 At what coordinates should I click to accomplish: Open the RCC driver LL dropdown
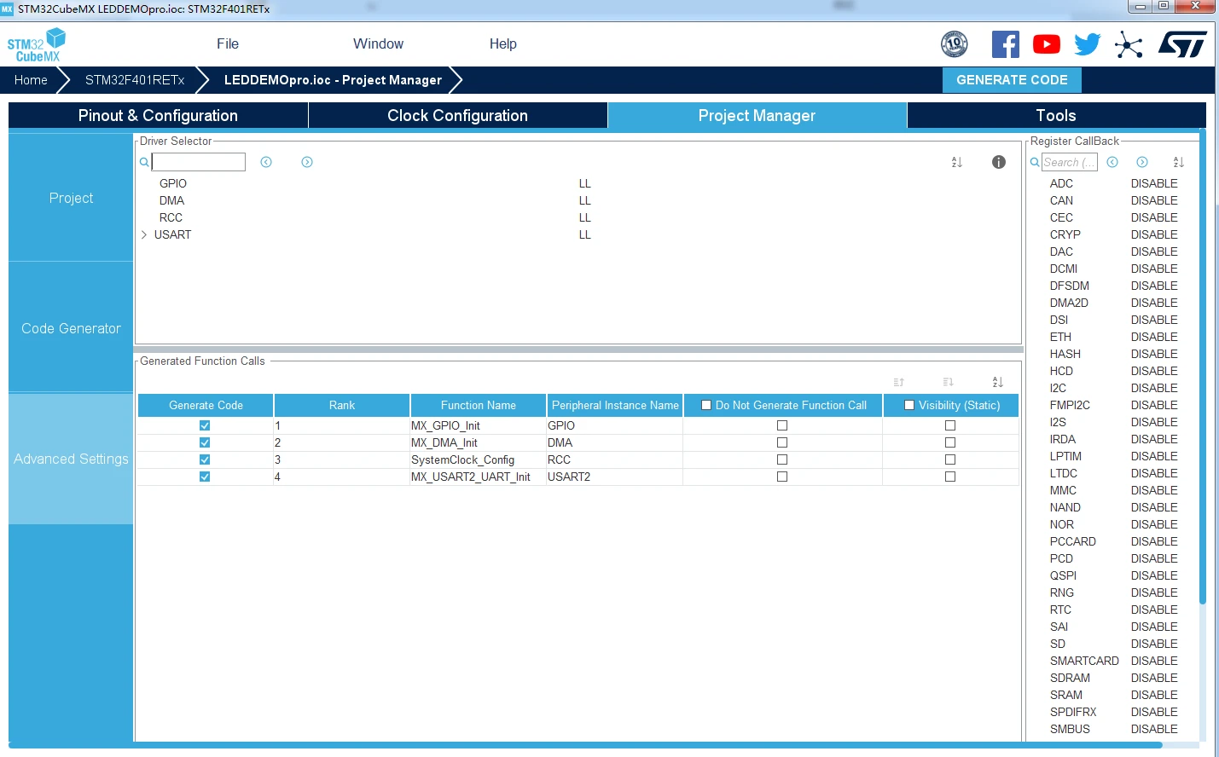[585, 217]
